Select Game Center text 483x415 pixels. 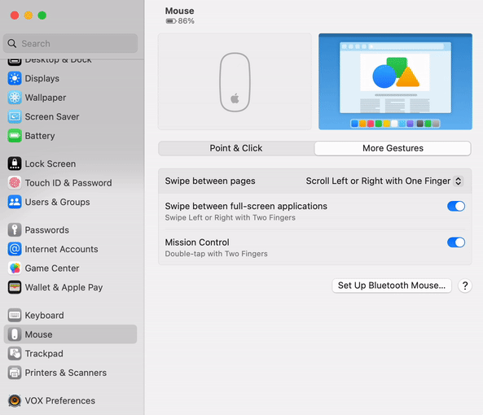(52, 268)
